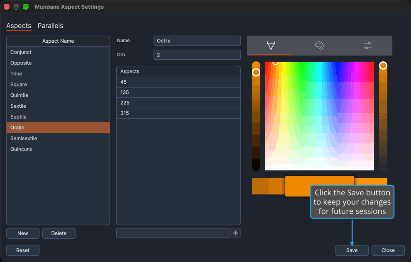
Task: Open the sliders tab icon
Action: point(368,46)
